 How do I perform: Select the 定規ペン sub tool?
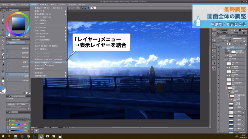click(18, 61)
